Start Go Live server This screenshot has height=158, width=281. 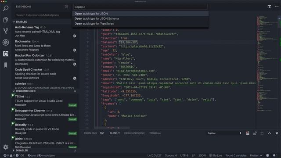(216, 155)
